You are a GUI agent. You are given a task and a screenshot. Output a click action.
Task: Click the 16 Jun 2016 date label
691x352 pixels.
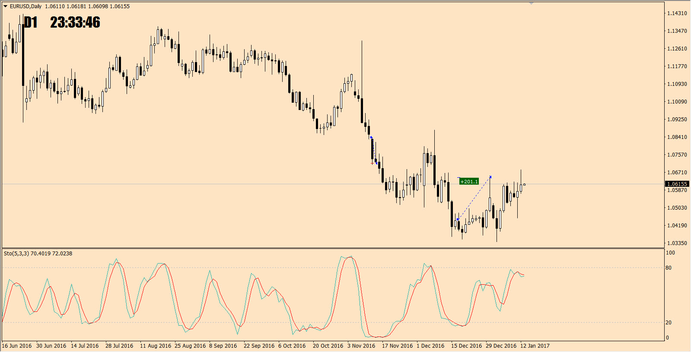[17, 346]
